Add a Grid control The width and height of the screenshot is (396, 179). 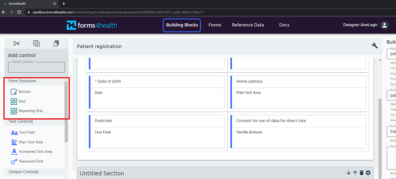[18, 101]
